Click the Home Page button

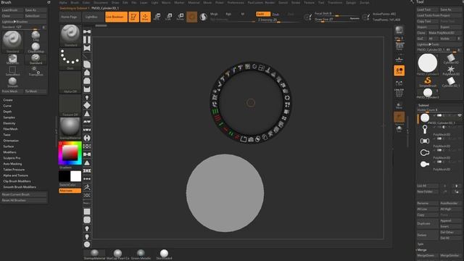(69, 17)
